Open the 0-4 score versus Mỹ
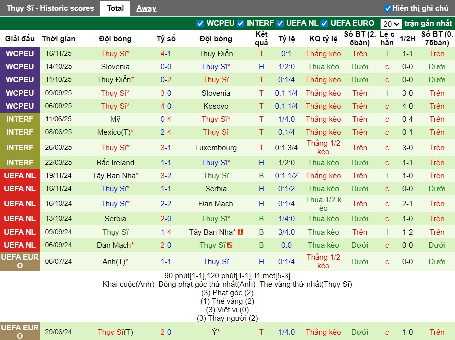This screenshot has height=340, width=455. pos(166,119)
